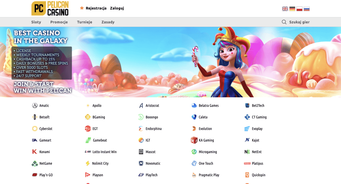
Task: Click the Zaloguj login link
Action: (x=117, y=8)
